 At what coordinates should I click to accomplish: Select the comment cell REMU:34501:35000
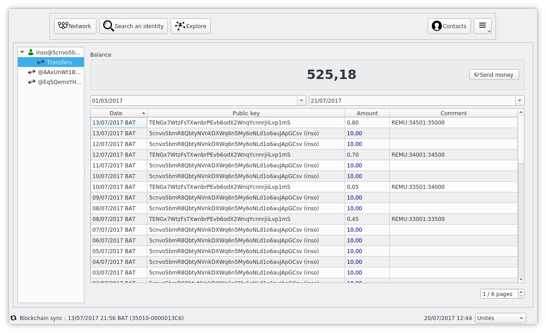pyautogui.click(x=454, y=123)
